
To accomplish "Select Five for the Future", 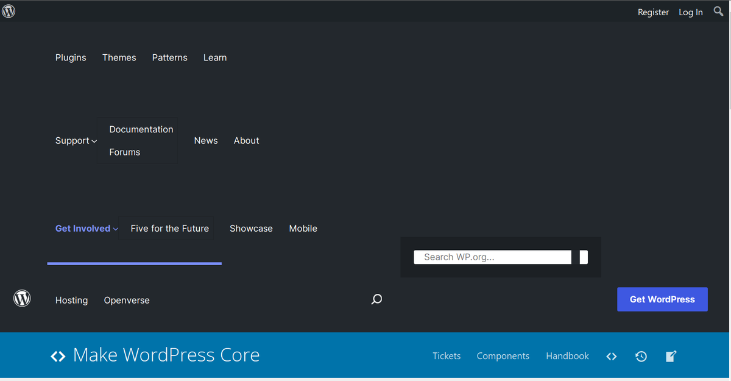I will tap(170, 229).
